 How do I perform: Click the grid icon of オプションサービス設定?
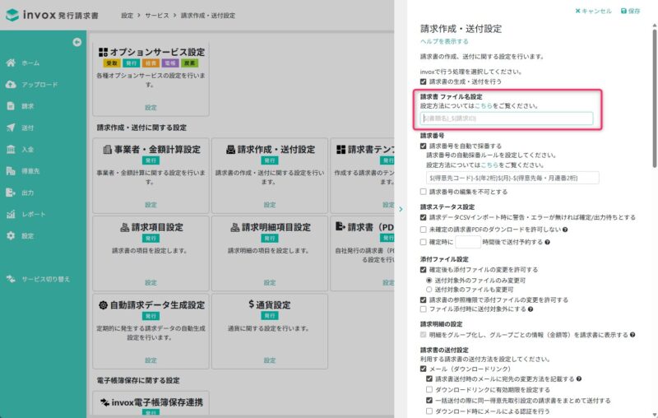point(104,52)
